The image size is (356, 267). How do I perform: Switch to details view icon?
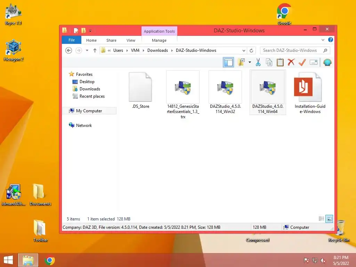pyautogui.click(x=322, y=219)
